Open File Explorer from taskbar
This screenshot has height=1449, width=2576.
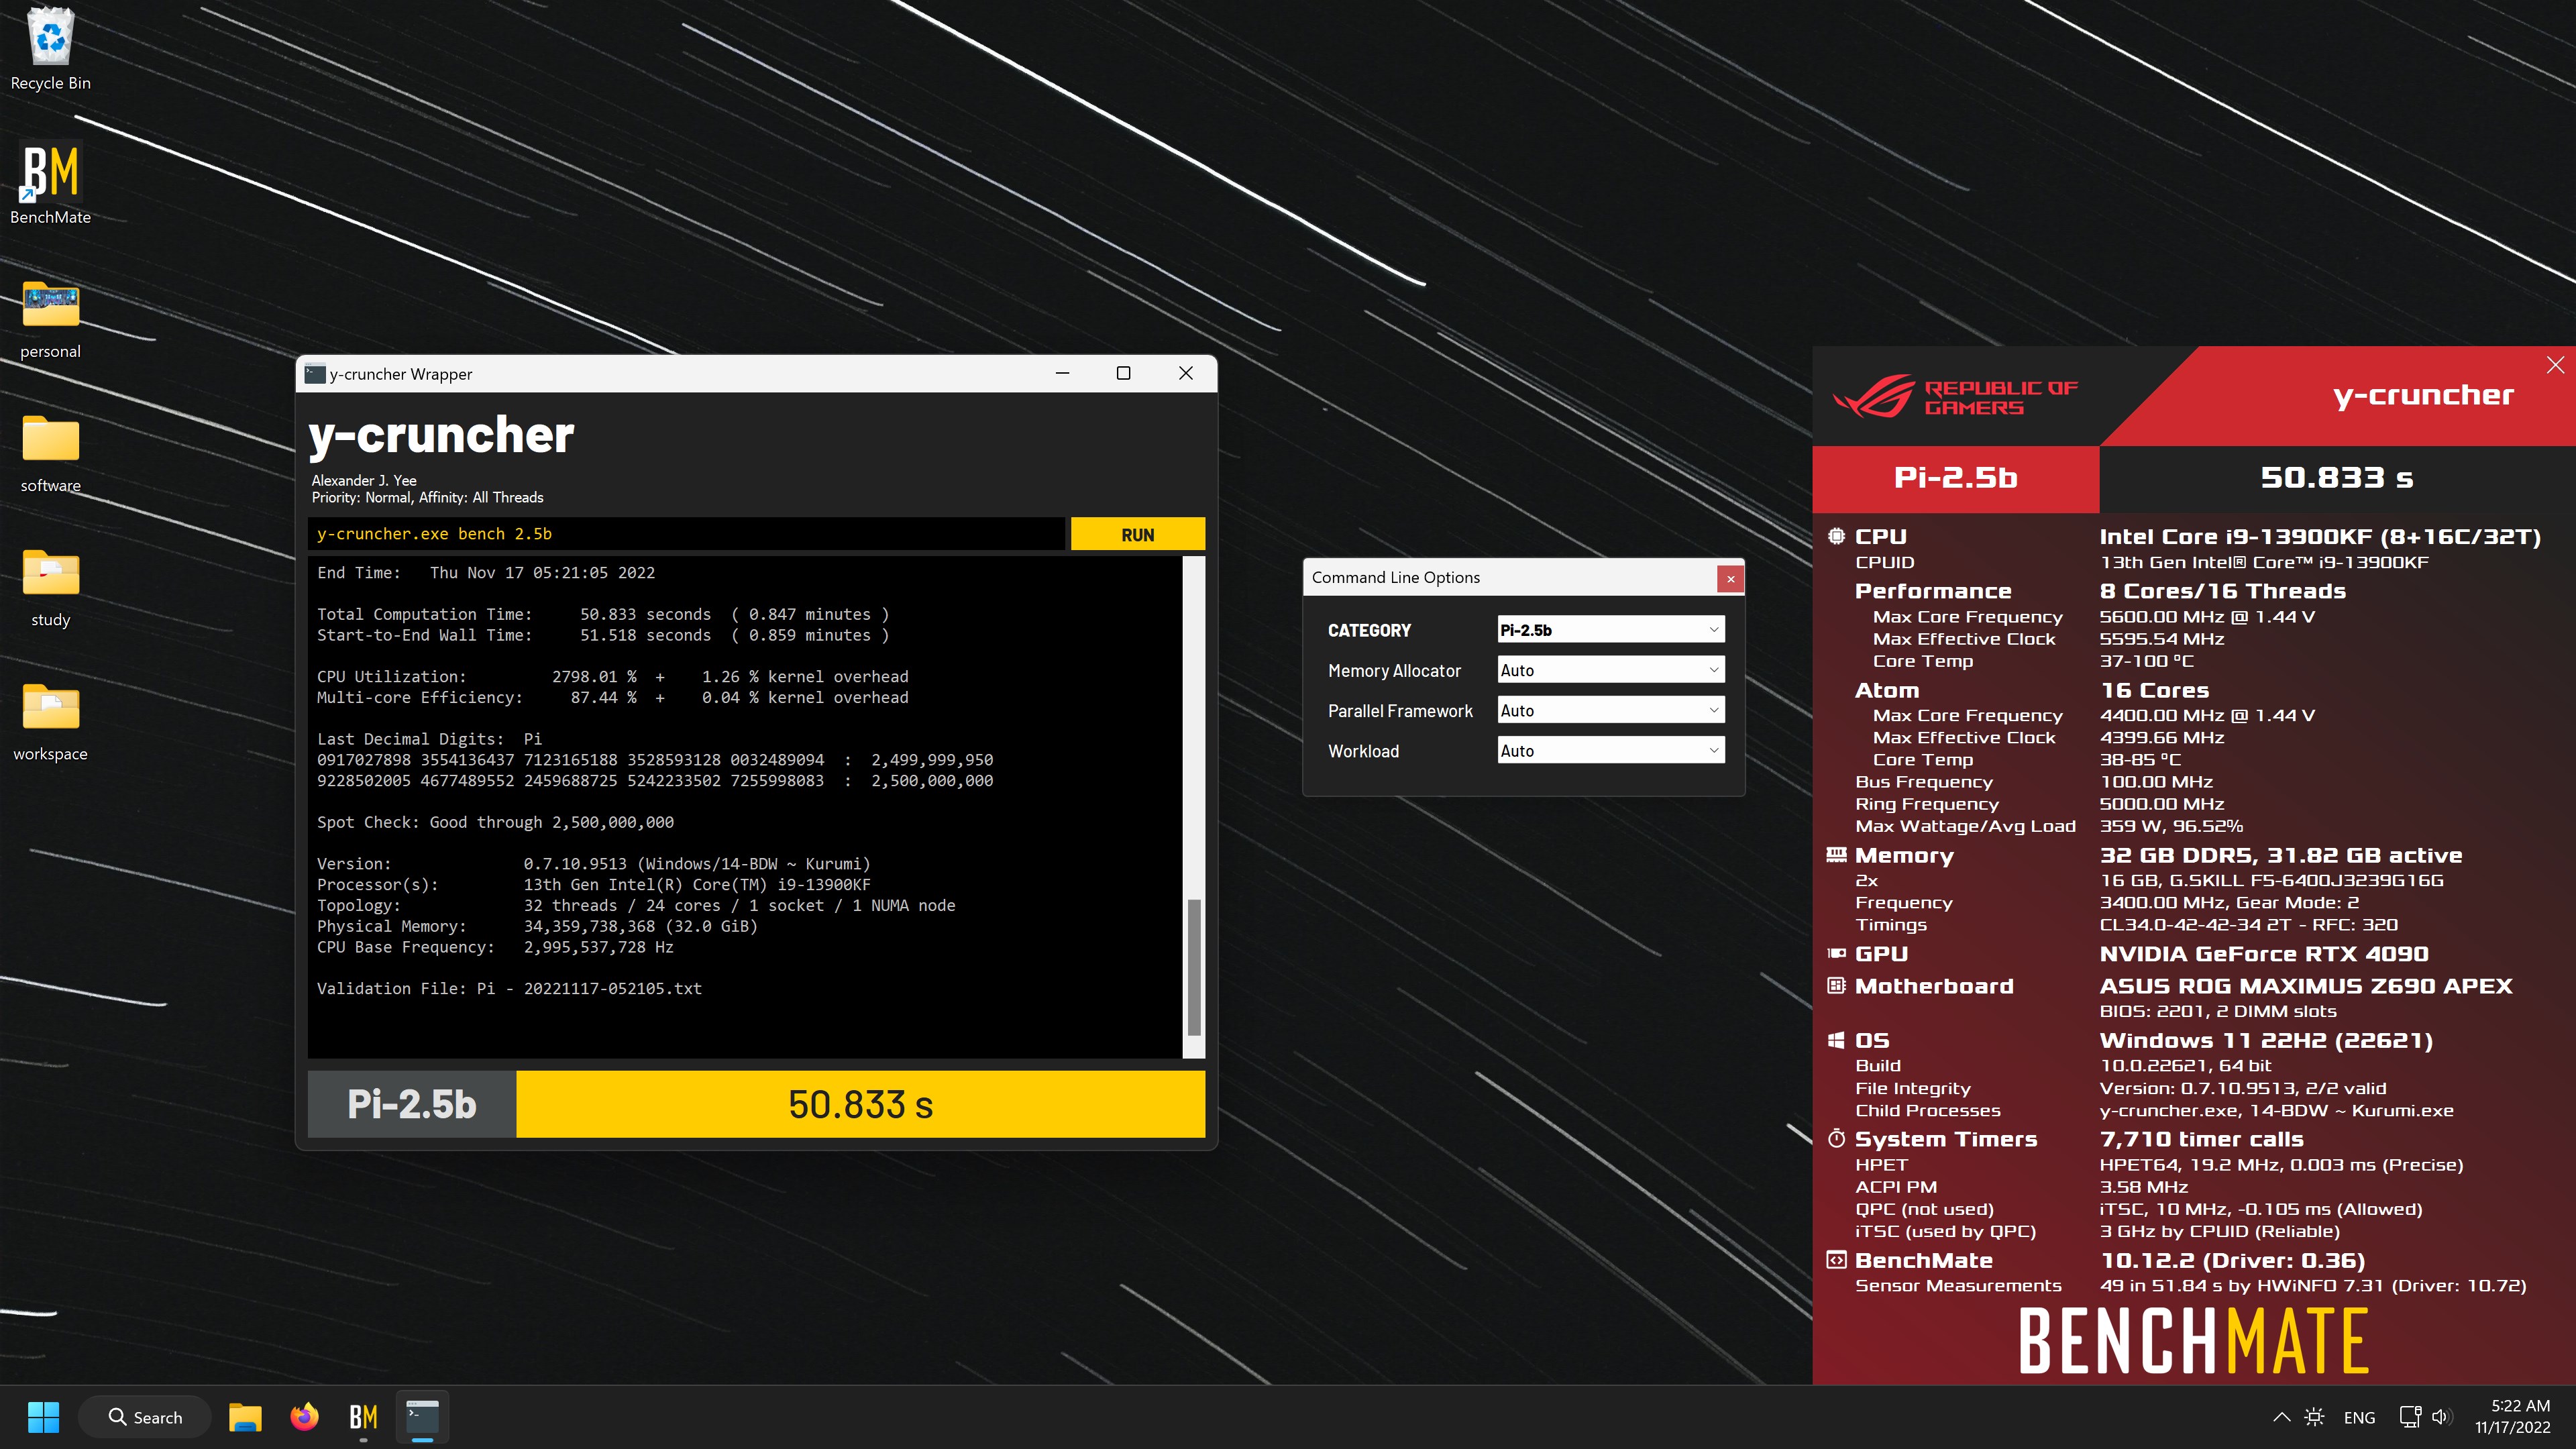(x=245, y=1417)
